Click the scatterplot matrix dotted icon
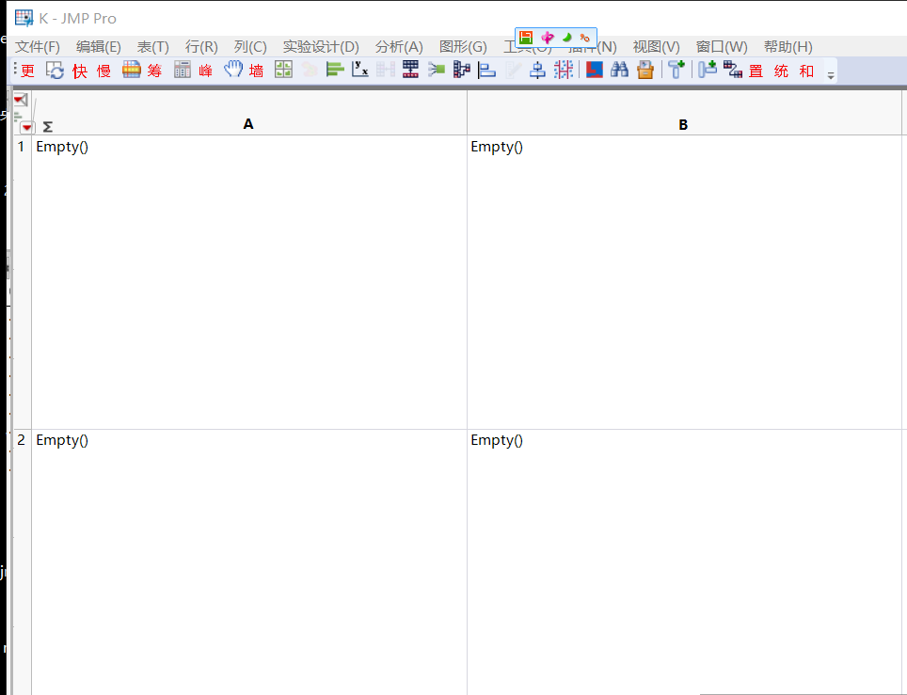This screenshot has height=695, width=907. [x=564, y=70]
